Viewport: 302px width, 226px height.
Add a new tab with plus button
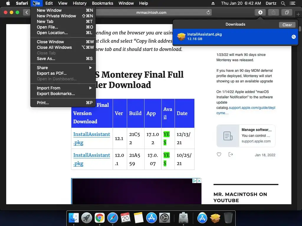298,14
